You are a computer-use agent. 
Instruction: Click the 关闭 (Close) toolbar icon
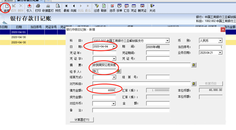point(152,8)
